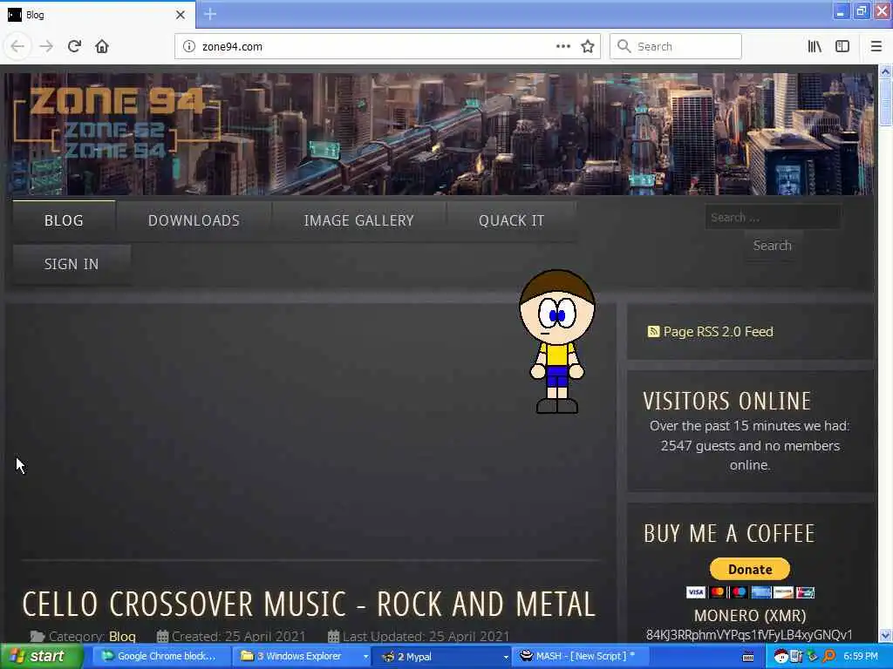Click the BUY ME A COFFEE heading
893x669 pixels.
pos(730,534)
